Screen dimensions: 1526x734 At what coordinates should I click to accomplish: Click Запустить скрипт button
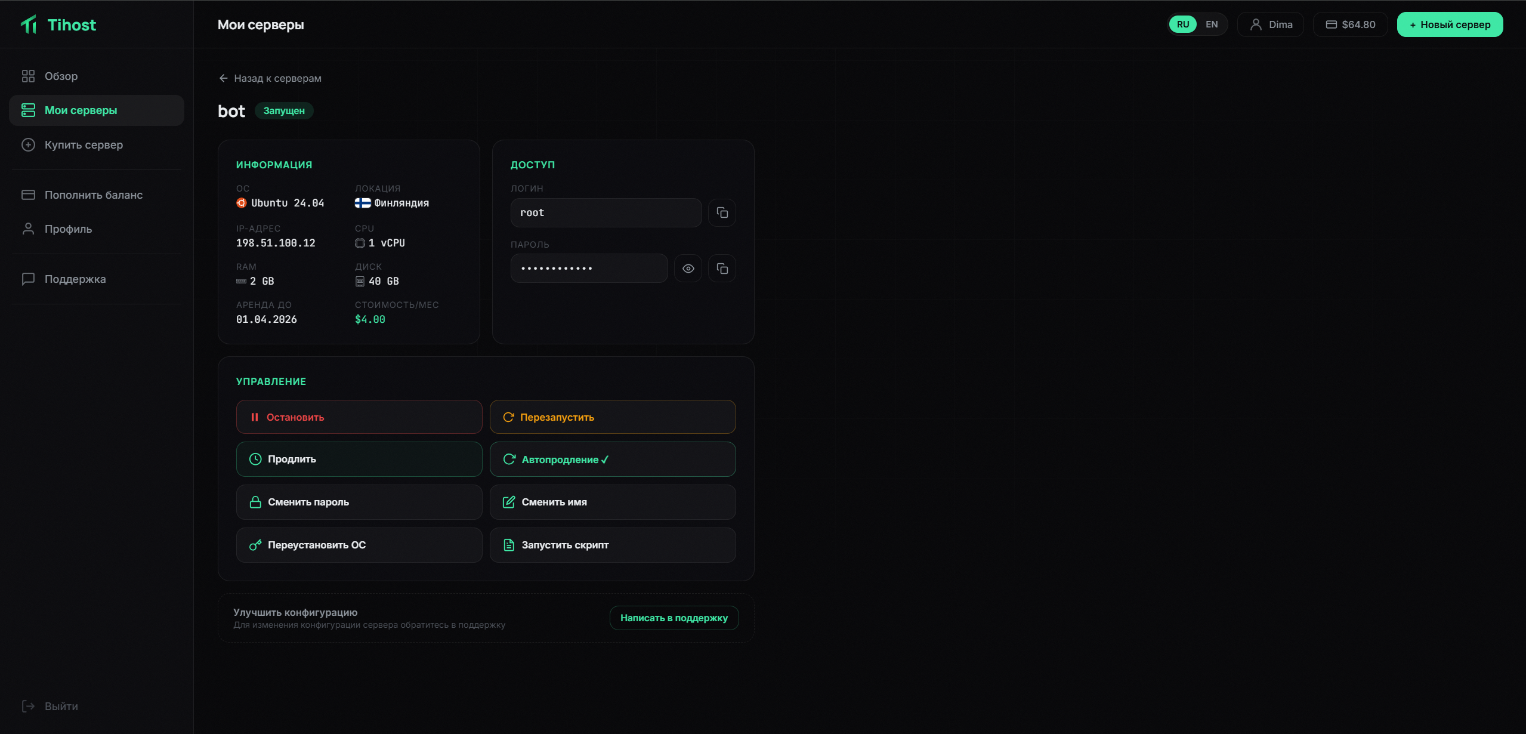[613, 545]
